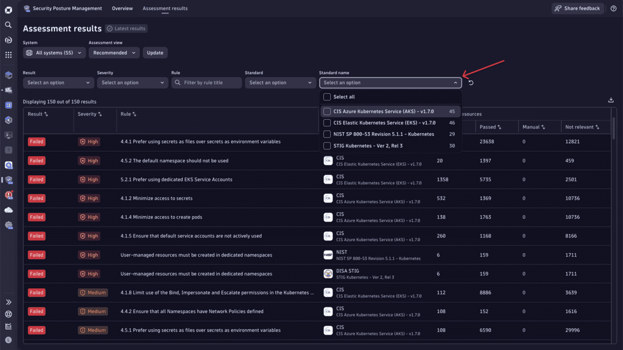
Task: Open the 3D cube app in the sidebar
Action: click(x=8, y=75)
